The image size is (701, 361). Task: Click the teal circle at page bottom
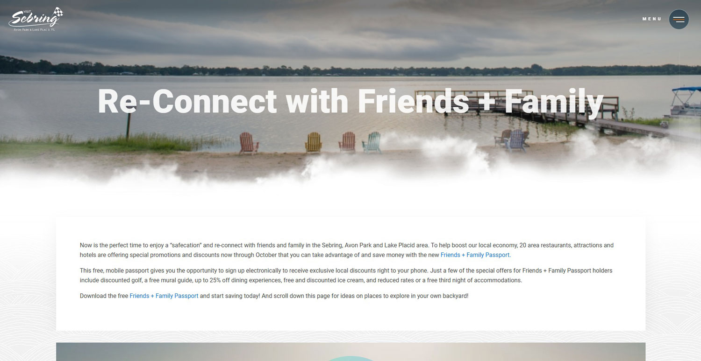point(350,358)
